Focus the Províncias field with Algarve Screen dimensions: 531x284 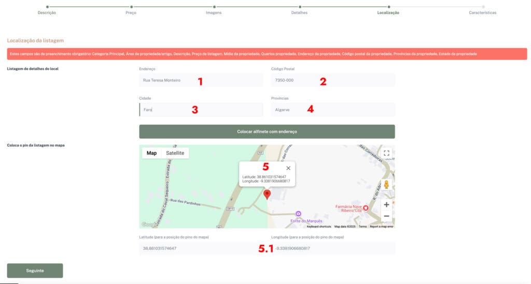pos(333,110)
